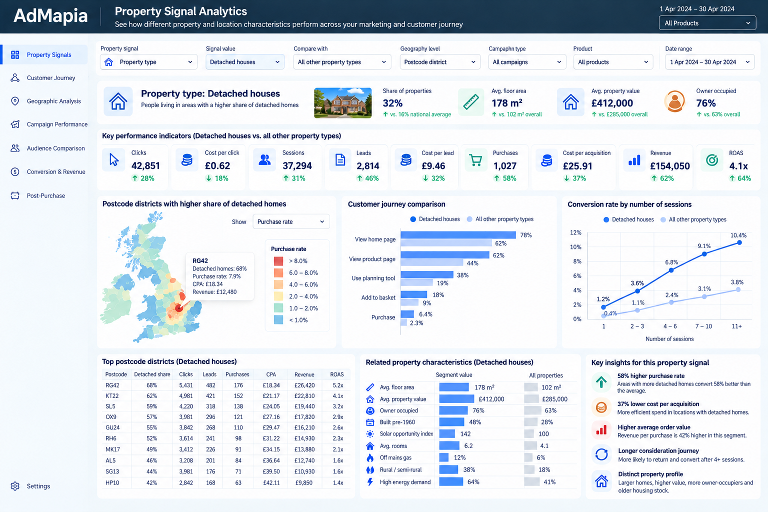The height and width of the screenshot is (512, 768).
Task: Go to Geographic Analysis section
Action: tap(53, 101)
